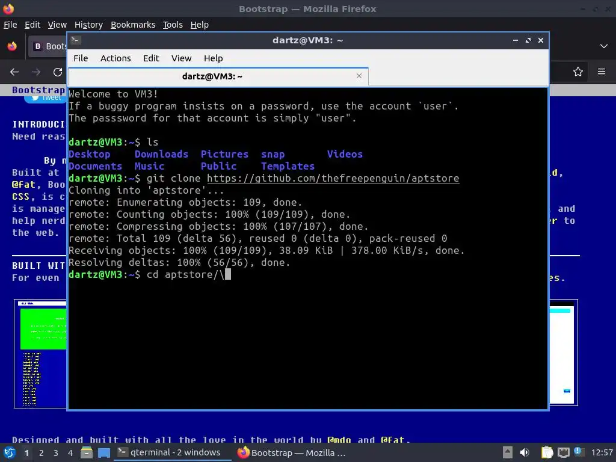
Task: Click the 'snap' folder name in ls output
Action: tap(273, 155)
